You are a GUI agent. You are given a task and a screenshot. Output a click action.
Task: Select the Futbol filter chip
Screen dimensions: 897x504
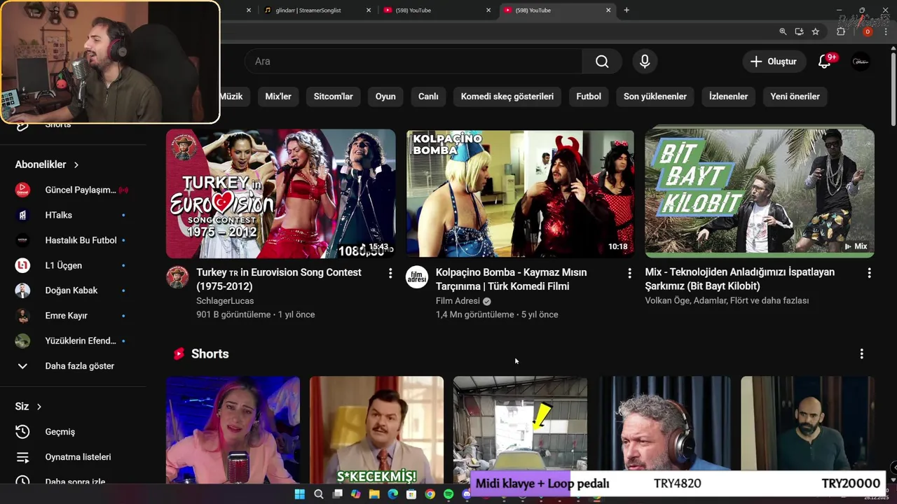point(589,97)
